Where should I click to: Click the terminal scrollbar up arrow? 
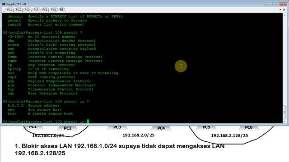[x=285, y=15]
